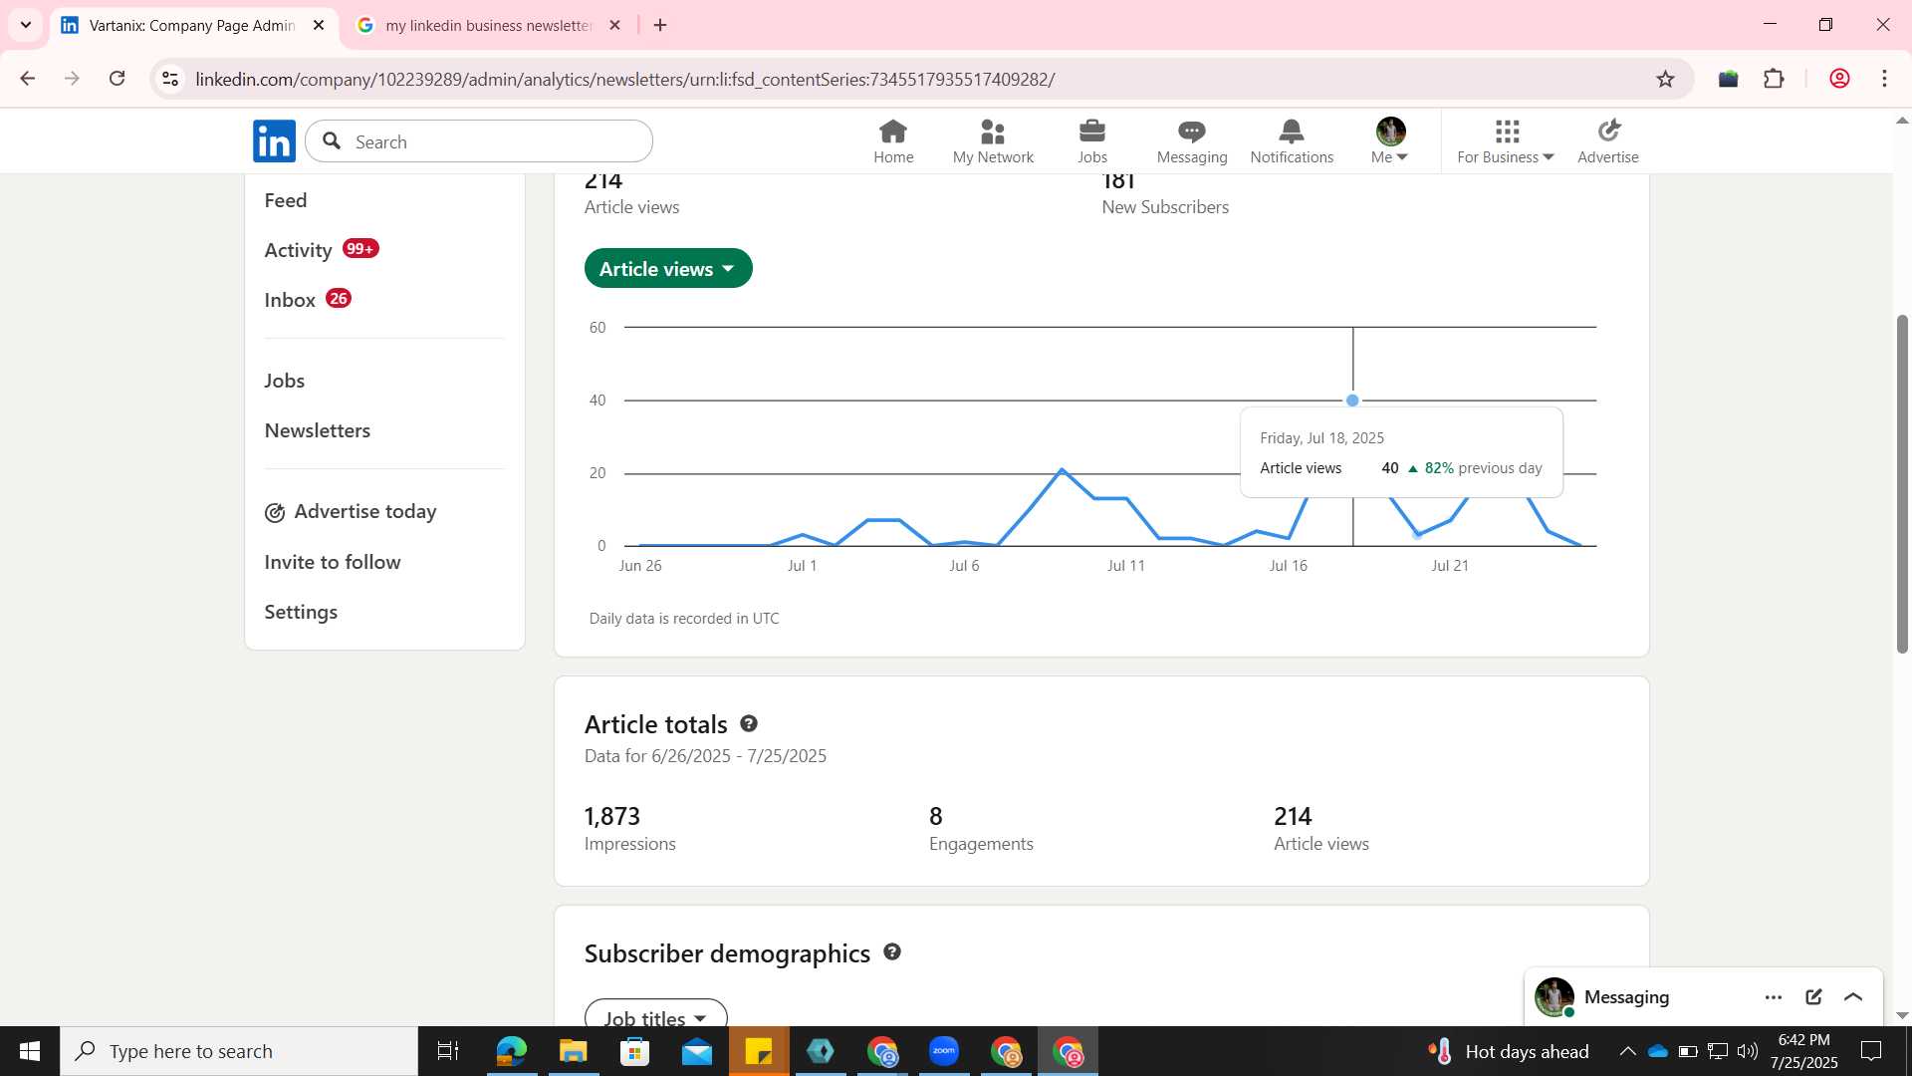Click Advertise today in sidebar
Image resolution: width=1912 pixels, height=1076 pixels.
(351, 512)
